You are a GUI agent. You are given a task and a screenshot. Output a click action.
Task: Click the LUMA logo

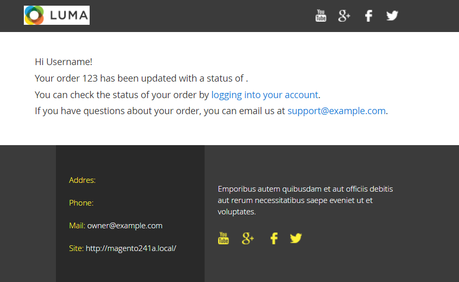56,15
